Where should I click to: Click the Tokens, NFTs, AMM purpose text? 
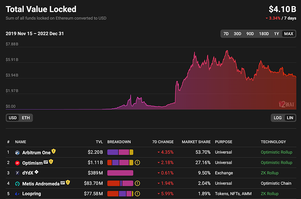coord(233,194)
